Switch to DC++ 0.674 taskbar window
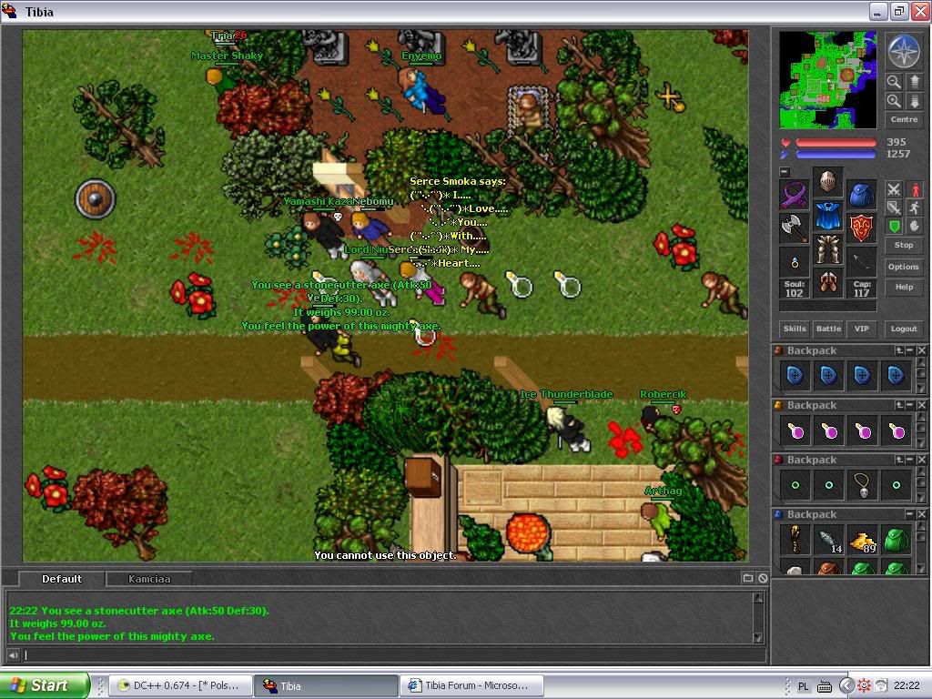The width and height of the screenshot is (932, 699). pos(181,686)
